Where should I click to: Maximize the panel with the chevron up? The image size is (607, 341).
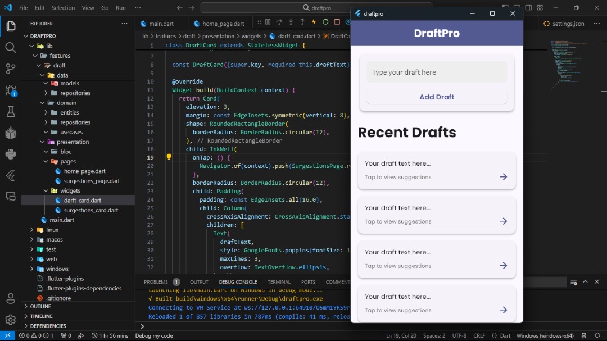585,282
